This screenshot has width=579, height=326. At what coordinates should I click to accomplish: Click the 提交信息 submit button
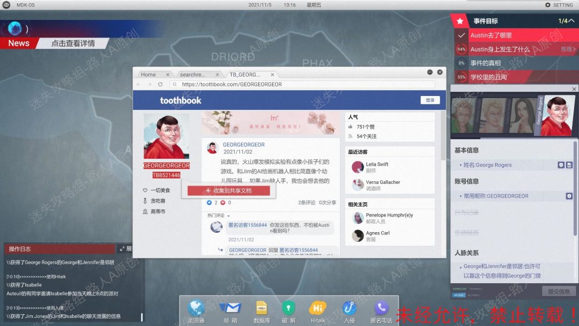(559, 291)
